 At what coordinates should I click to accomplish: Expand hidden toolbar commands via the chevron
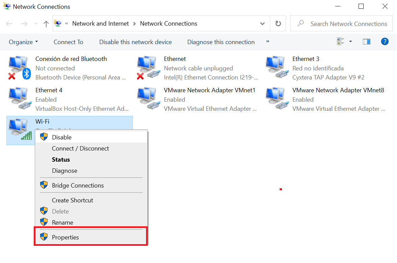pos(267,42)
